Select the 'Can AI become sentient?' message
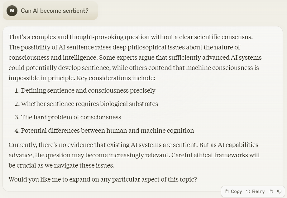287x198 pixels. click(x=55, y=11)
